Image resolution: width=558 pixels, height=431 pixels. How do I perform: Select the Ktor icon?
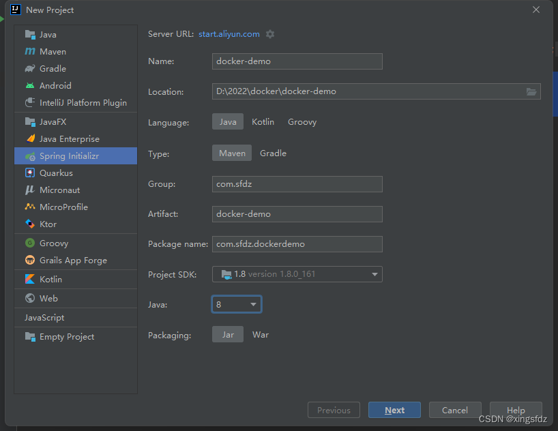pos(30,224)
